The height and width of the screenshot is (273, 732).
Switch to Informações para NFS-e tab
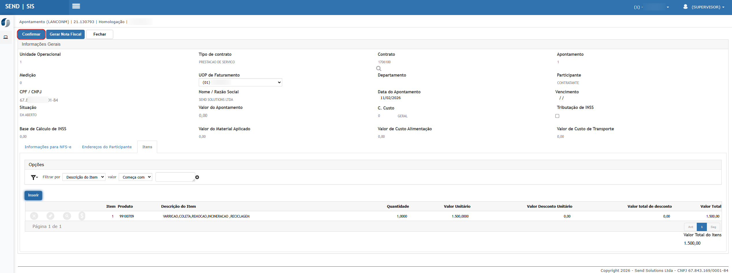[x=48, y=147]
